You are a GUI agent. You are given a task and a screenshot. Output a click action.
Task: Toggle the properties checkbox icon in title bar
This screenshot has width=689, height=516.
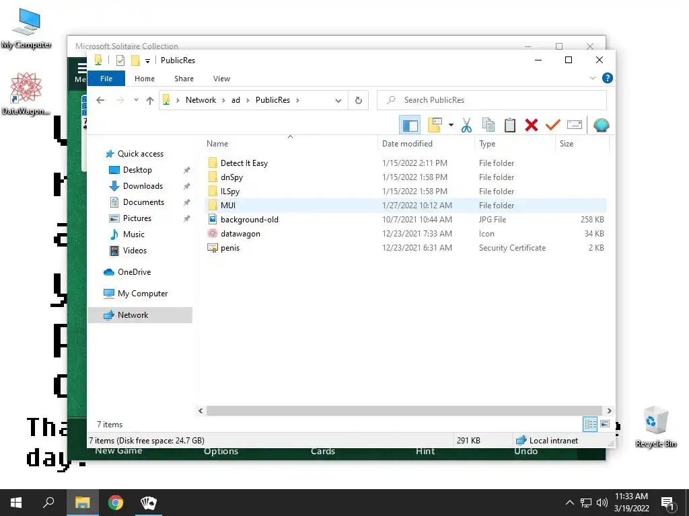(x=120, y=60)
